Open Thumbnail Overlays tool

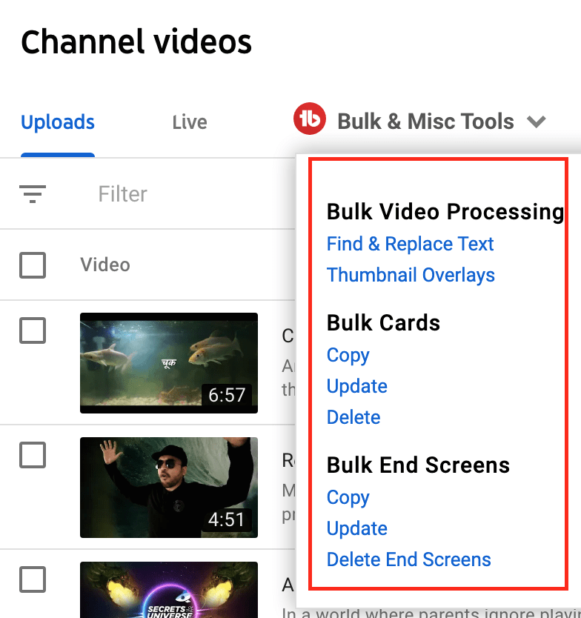pyautogui.click(x=411, y=275)
